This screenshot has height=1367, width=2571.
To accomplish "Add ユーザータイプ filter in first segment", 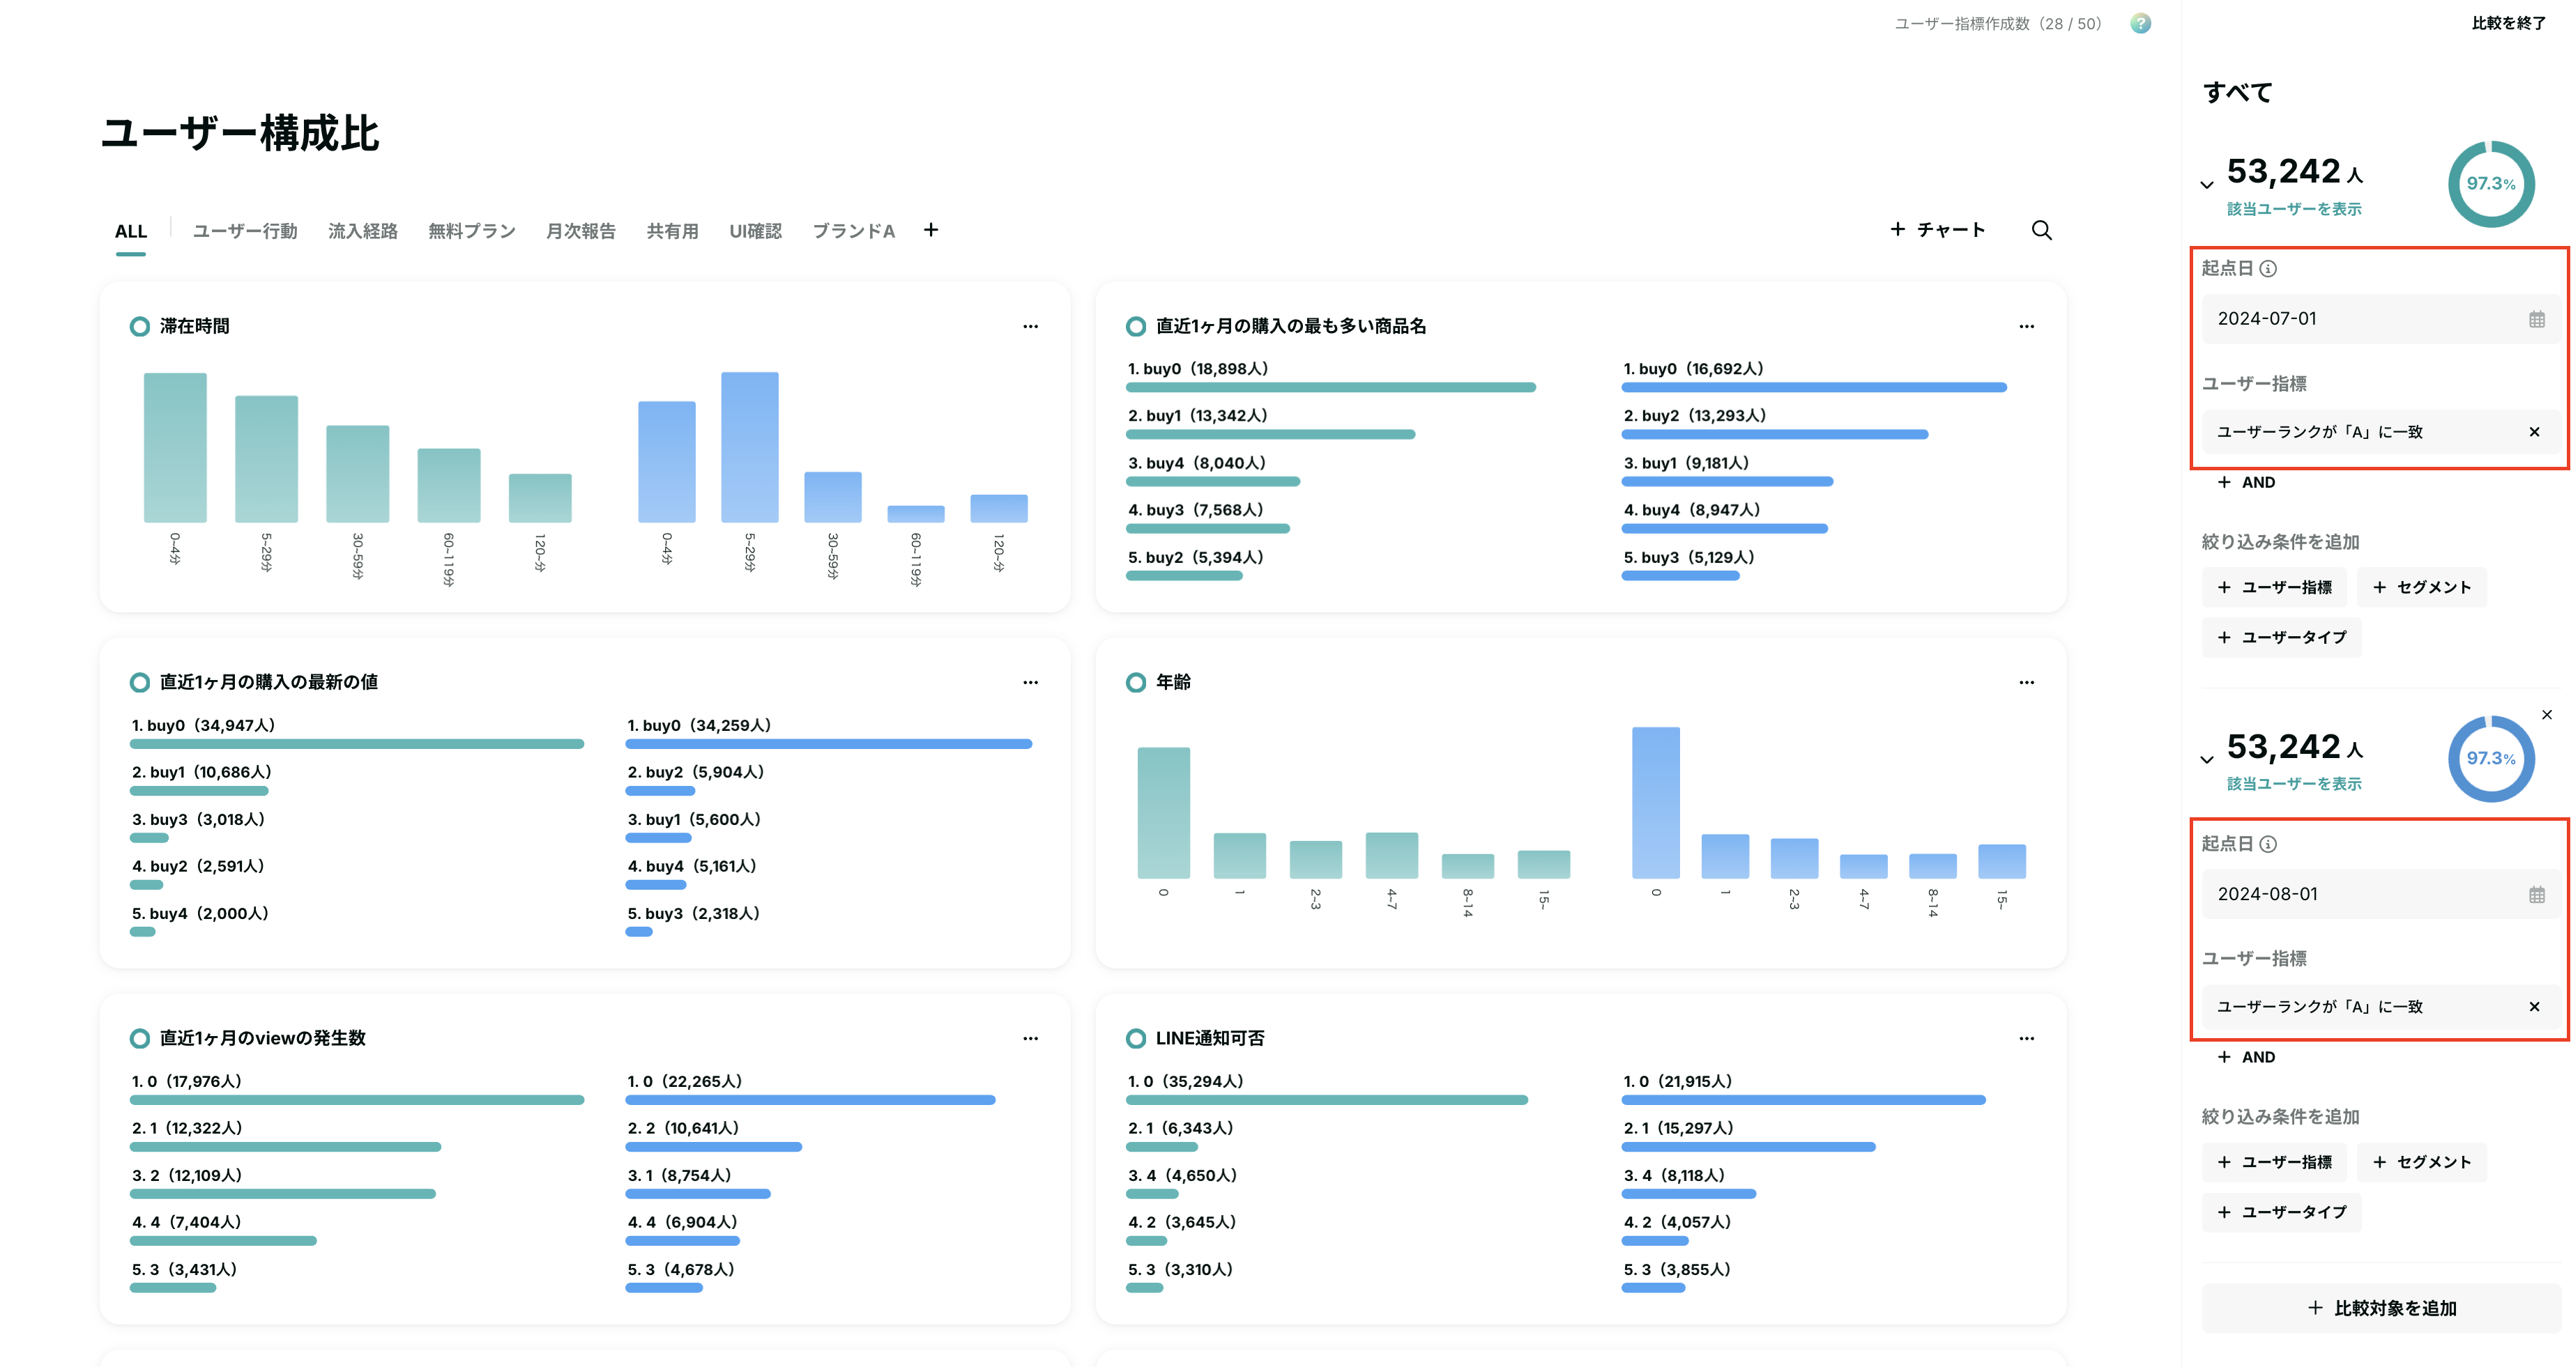I will click(x=2282, y=638).
